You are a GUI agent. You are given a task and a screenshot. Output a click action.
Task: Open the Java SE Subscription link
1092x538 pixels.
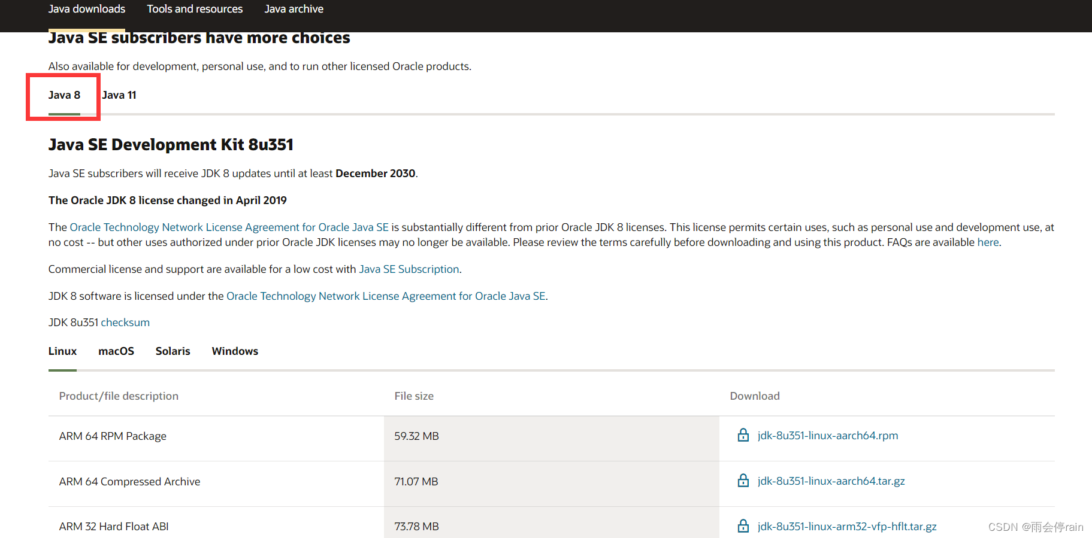click(x=409, y=269)
